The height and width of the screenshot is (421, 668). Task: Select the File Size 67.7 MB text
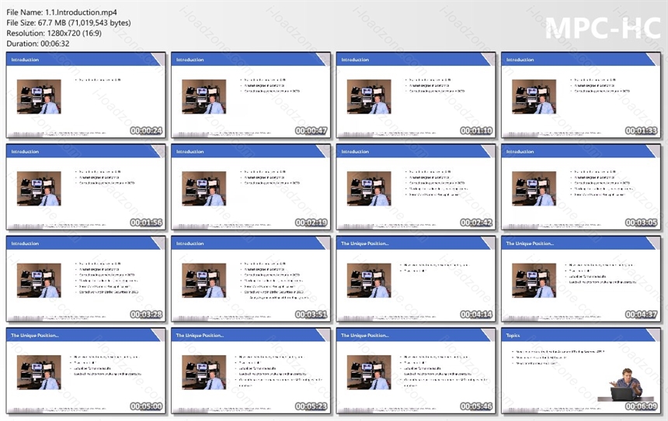(68, 22)
